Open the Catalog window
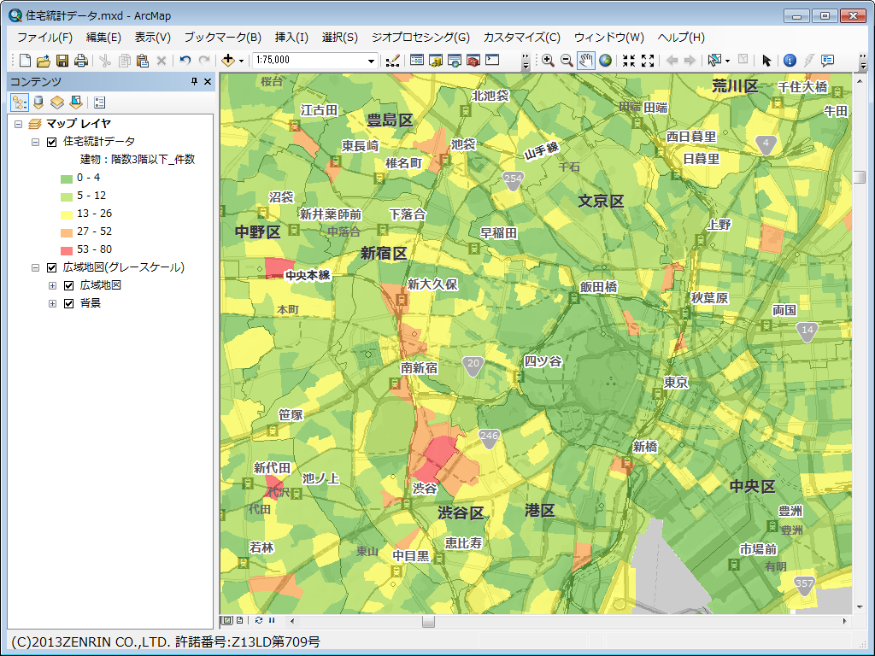This screenshot has width=875, height=656. coord(436,61)
